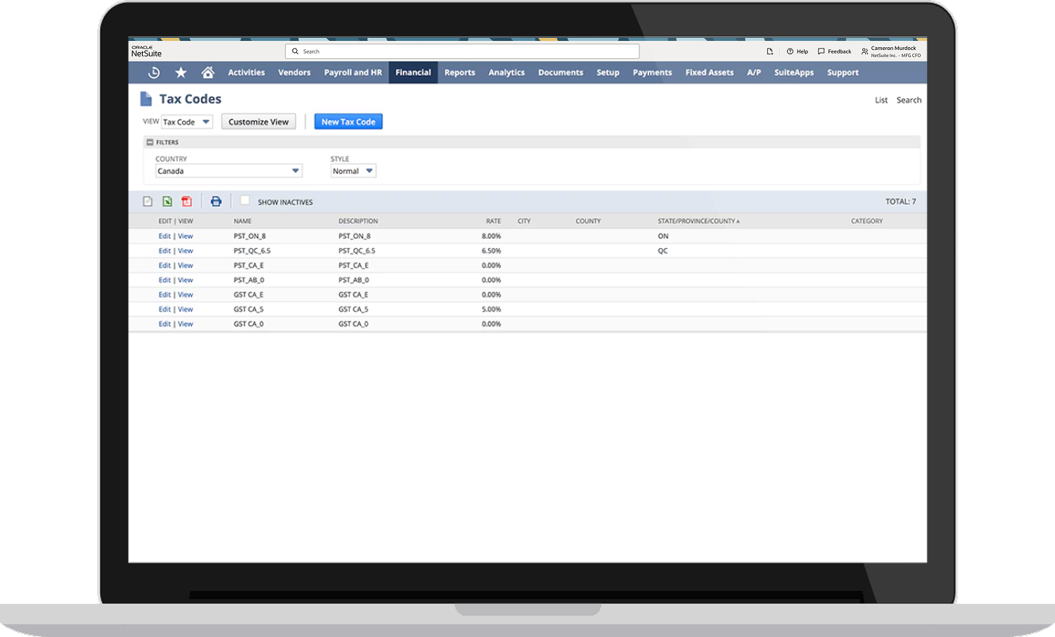This screenshot has width=1055, height=637.
Task: Select the ON province cell
Action: [663, 236]
